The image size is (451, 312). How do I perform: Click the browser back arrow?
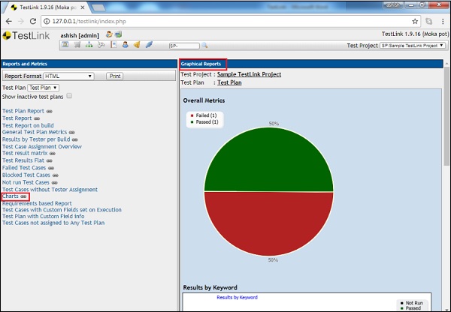point(9,21)
